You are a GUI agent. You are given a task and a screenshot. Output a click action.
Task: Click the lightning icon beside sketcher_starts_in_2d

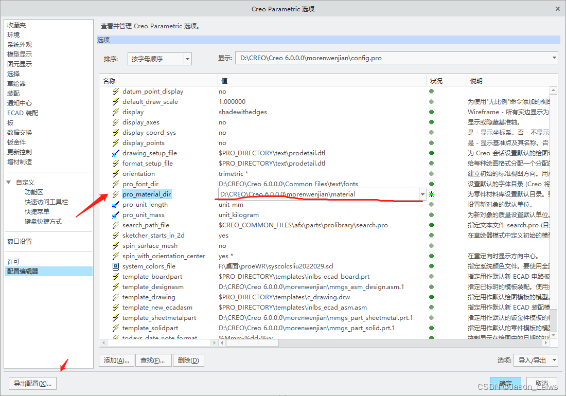[x=115, y=235]
